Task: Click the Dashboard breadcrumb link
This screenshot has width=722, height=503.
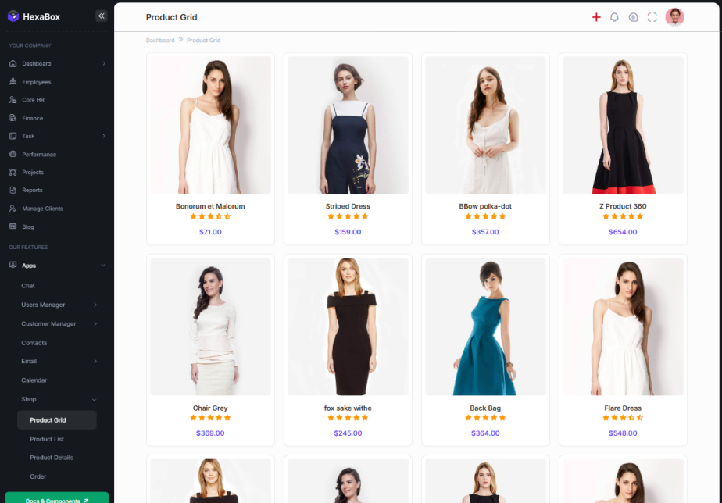Action: point(160,41)
